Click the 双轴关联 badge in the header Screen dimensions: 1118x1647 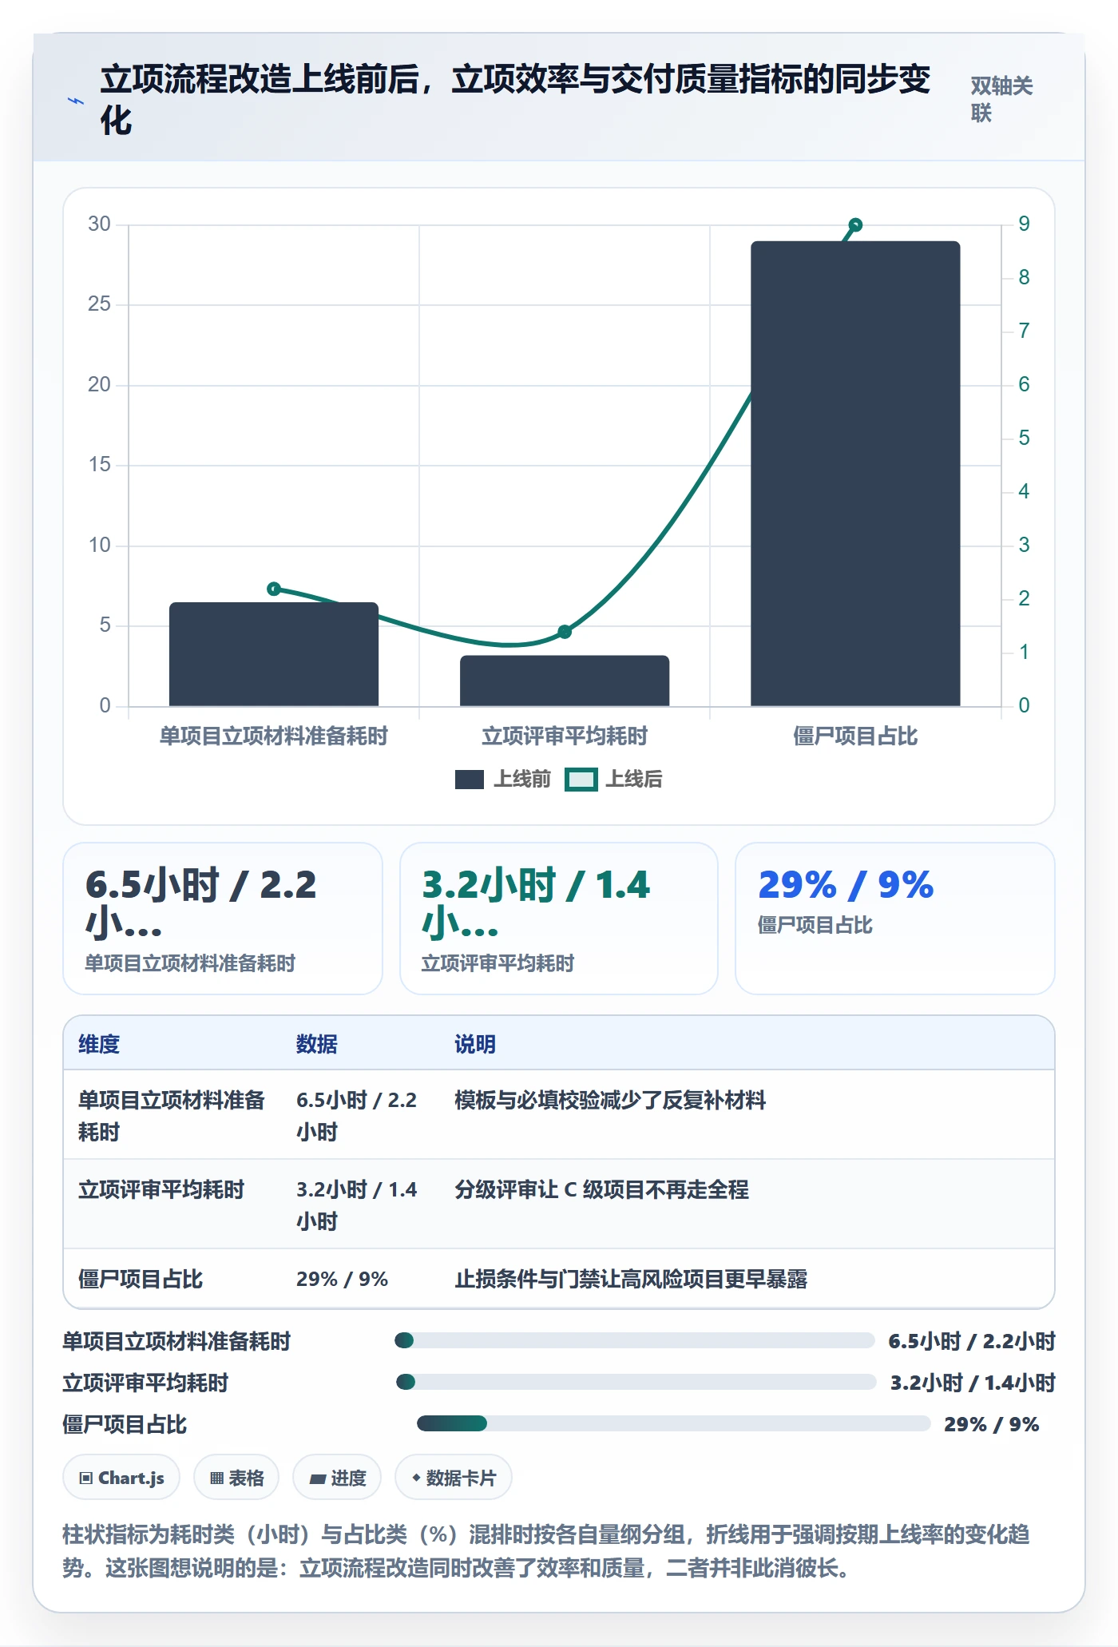point(1001,99)
